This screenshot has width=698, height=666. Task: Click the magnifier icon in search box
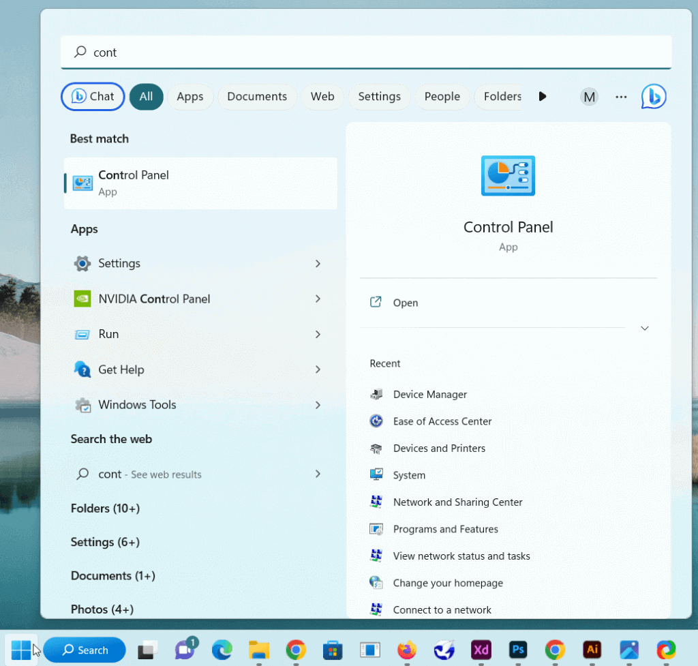(80, 52)
